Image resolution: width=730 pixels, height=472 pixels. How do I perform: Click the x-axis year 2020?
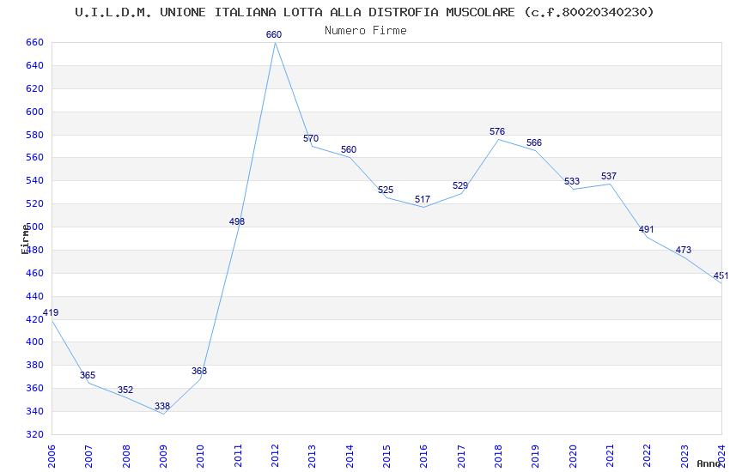(x=573, y=457)
